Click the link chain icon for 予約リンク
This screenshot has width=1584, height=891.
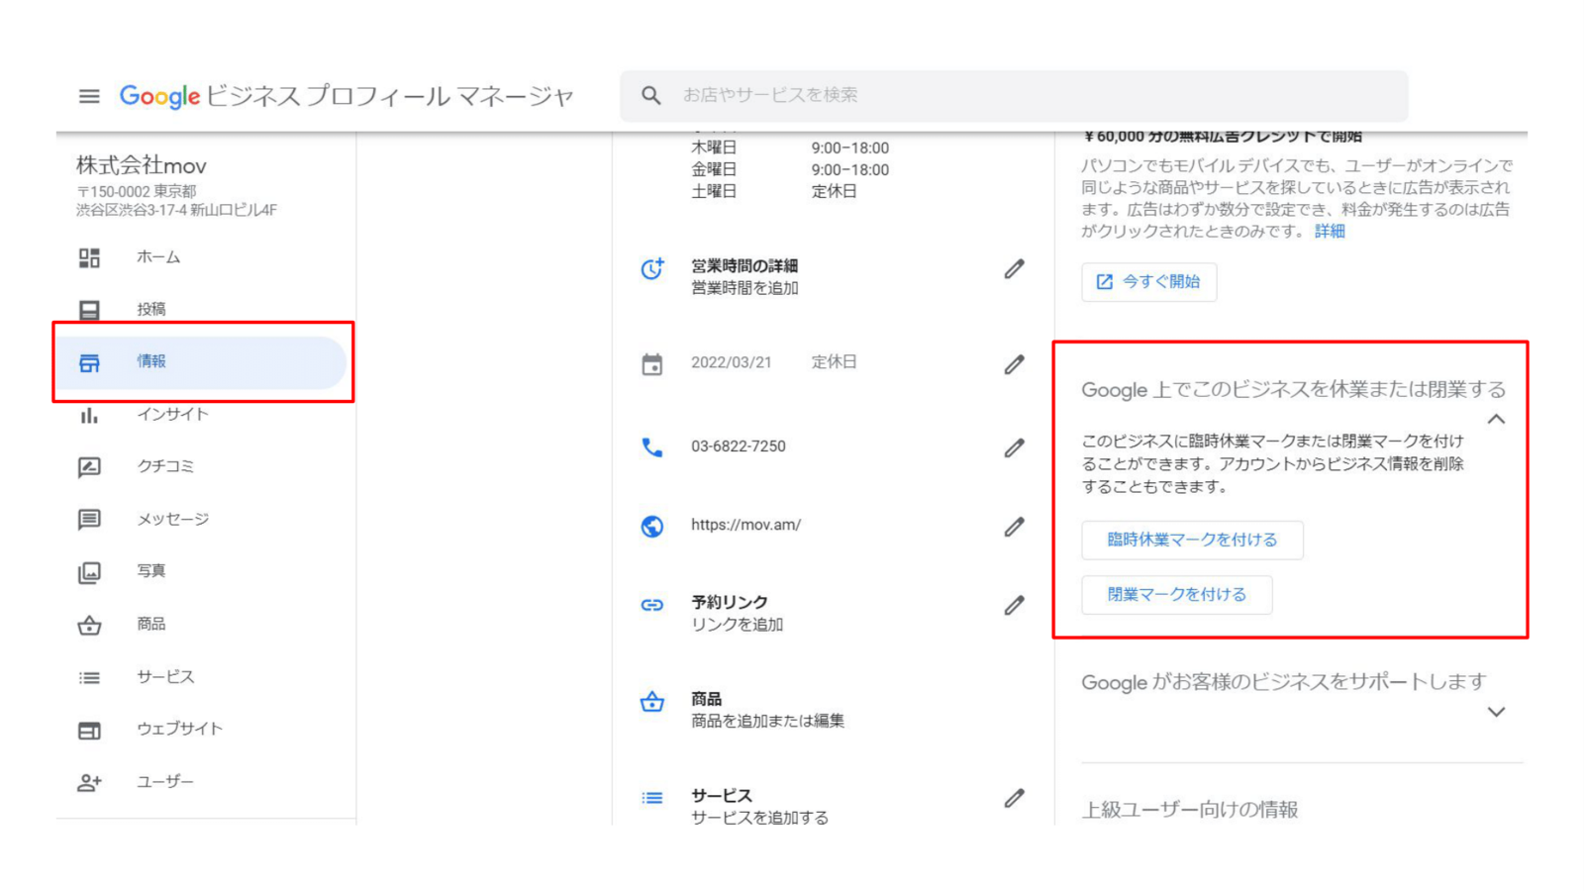coord(651,605)
